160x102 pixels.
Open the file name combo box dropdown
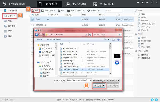[90, 80]
